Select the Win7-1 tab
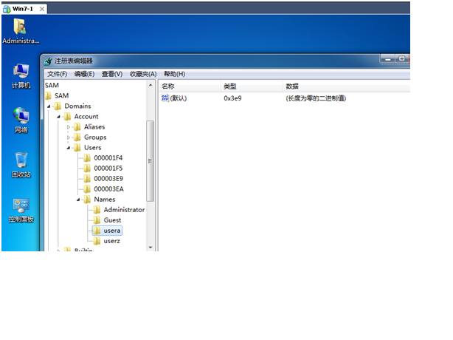 click(24, 9)
